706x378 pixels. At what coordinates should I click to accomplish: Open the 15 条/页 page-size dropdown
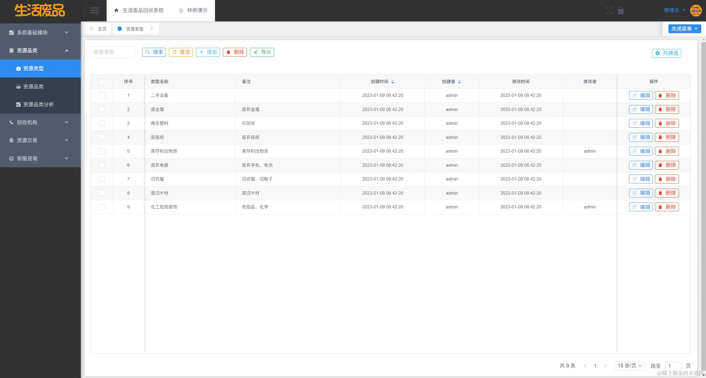(629, 366)
